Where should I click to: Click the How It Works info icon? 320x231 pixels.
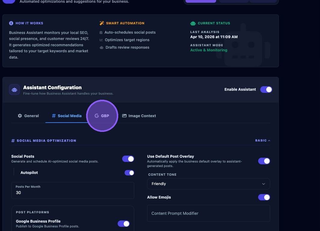(11, 23)
